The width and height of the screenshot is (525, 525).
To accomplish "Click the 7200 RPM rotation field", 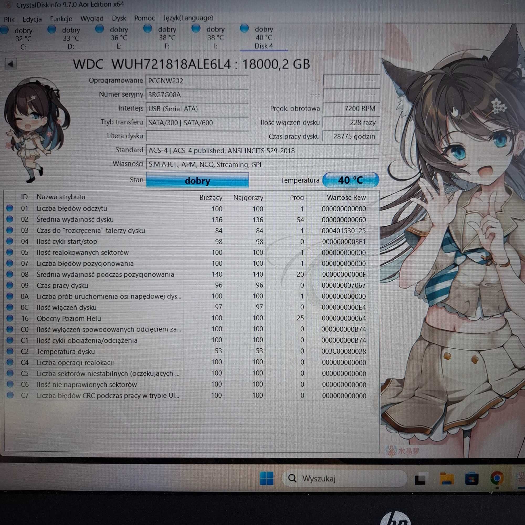I will pos(350,108).
